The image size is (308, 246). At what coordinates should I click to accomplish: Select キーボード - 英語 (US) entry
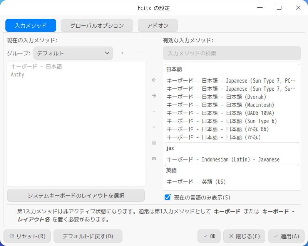pyautogui.click(x=232, y=182)
